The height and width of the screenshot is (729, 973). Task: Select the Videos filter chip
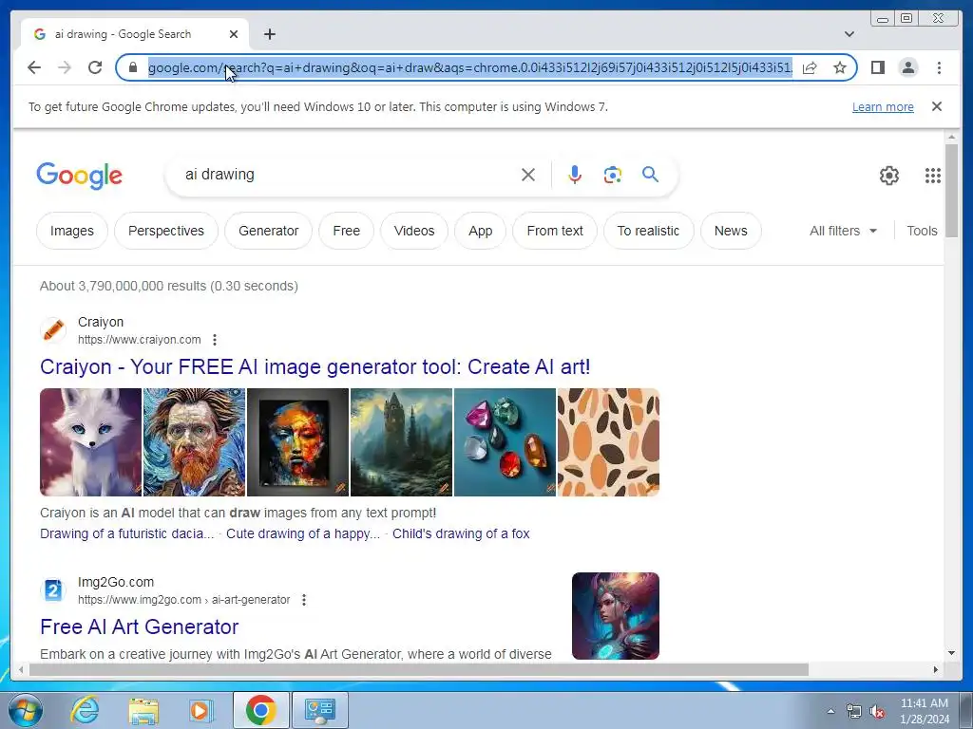414,231
